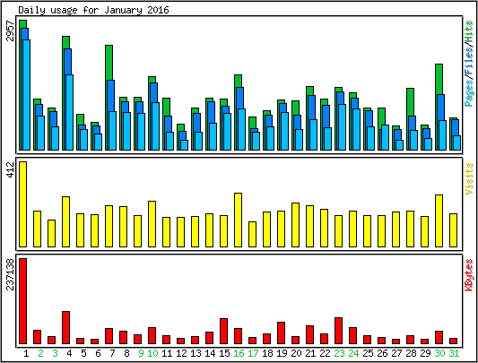Screen dimensions: 478x363
Task: Click the yellow 'Visits' legend label
Action: click(469, 178)
